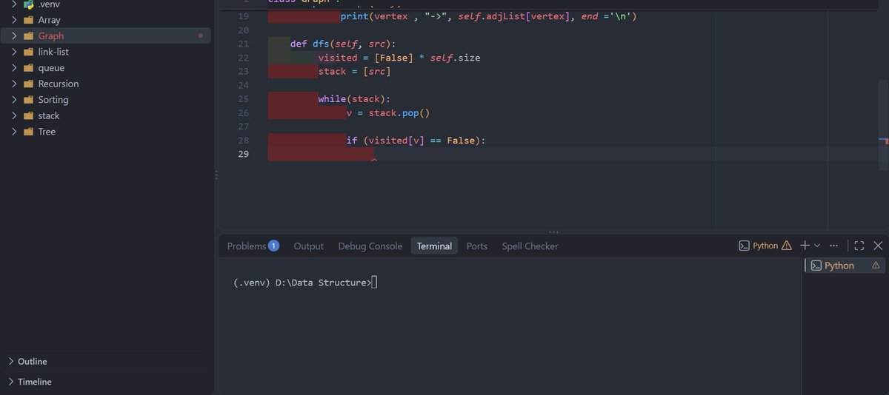This screenshot has height=395, width=889.
Task: Expand the stack folder chevron
Action: click(x=14, y=115)
